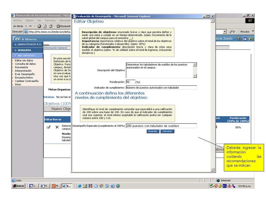Click the Windows Inicio start button
The height and width of the screenshot is (200, 266).
click(x=19, y=186)
